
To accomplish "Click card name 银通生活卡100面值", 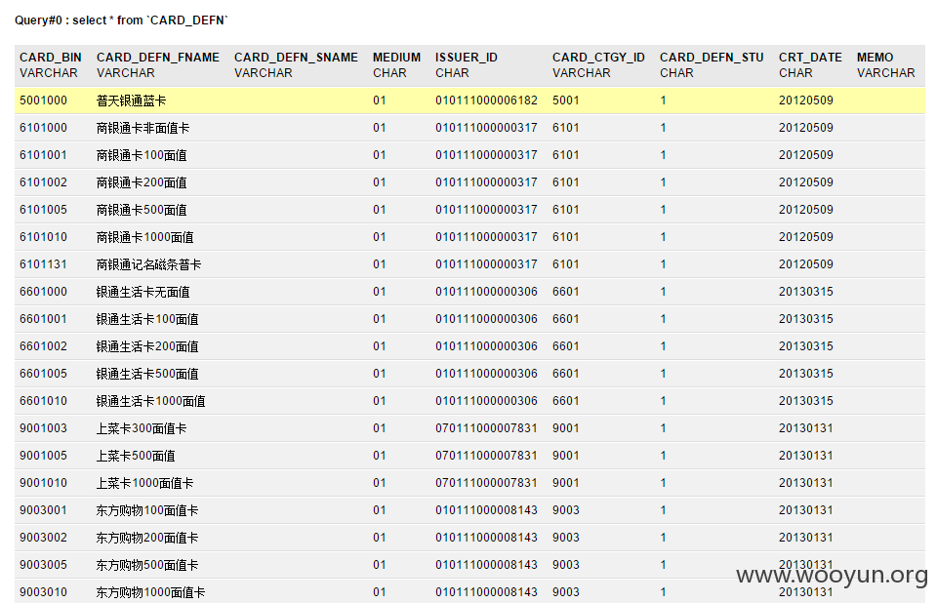I will (147, 319).
